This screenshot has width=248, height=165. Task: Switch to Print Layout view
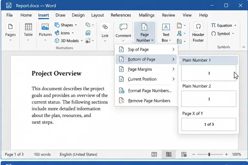click(169, 154)
